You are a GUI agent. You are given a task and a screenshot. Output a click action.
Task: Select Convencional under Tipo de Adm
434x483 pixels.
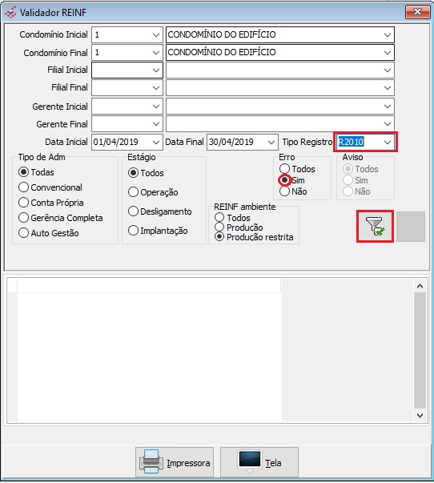click(24, 187)
